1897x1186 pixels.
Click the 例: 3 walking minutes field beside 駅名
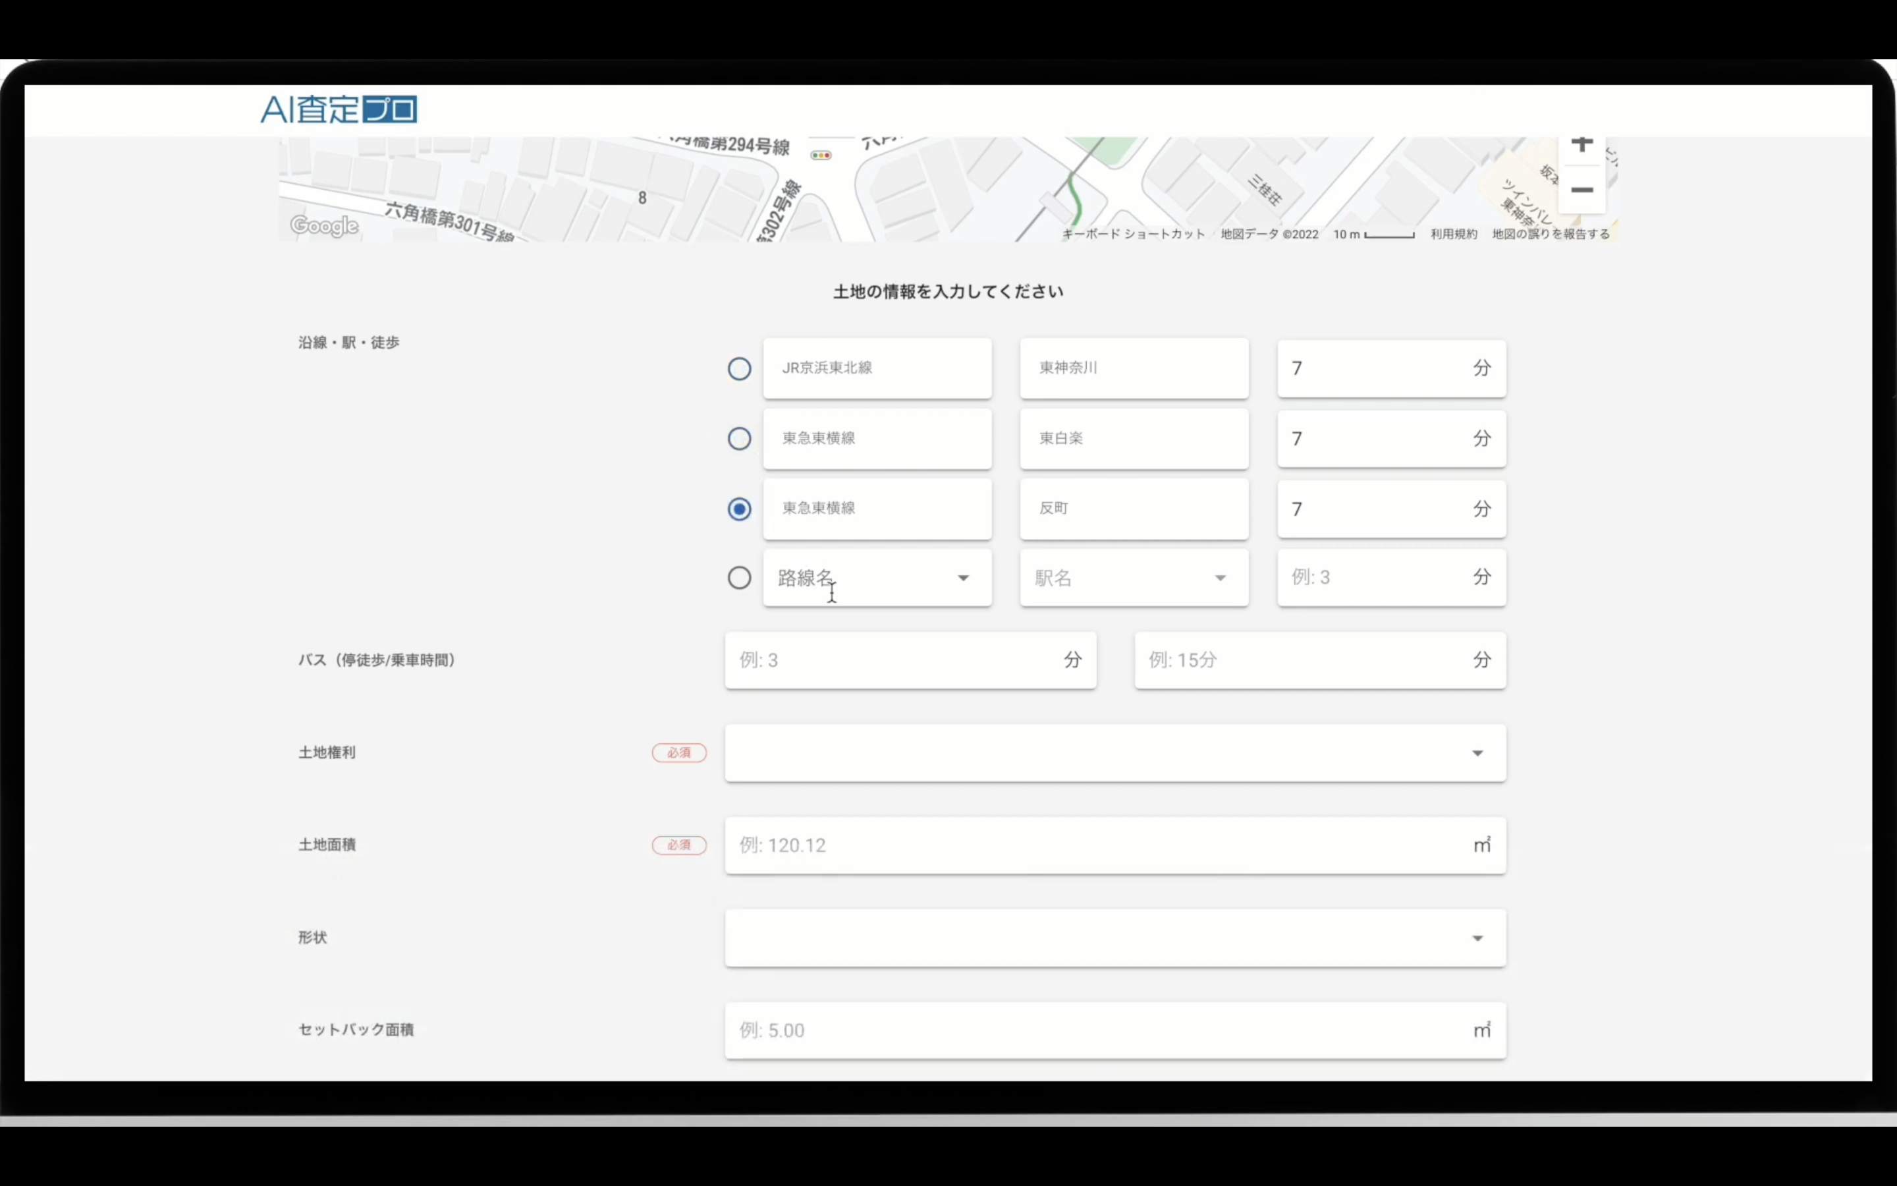pyautogui.click(x=1391, y=578)
